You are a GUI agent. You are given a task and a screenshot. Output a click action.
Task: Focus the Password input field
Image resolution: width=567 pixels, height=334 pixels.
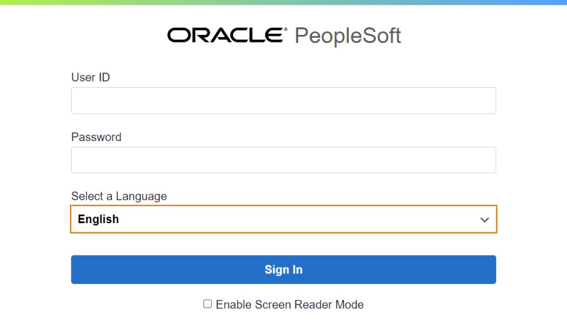click(x=283, y=160)
